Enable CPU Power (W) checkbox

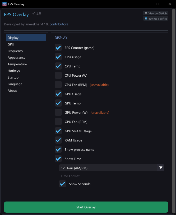coord(58,75)
